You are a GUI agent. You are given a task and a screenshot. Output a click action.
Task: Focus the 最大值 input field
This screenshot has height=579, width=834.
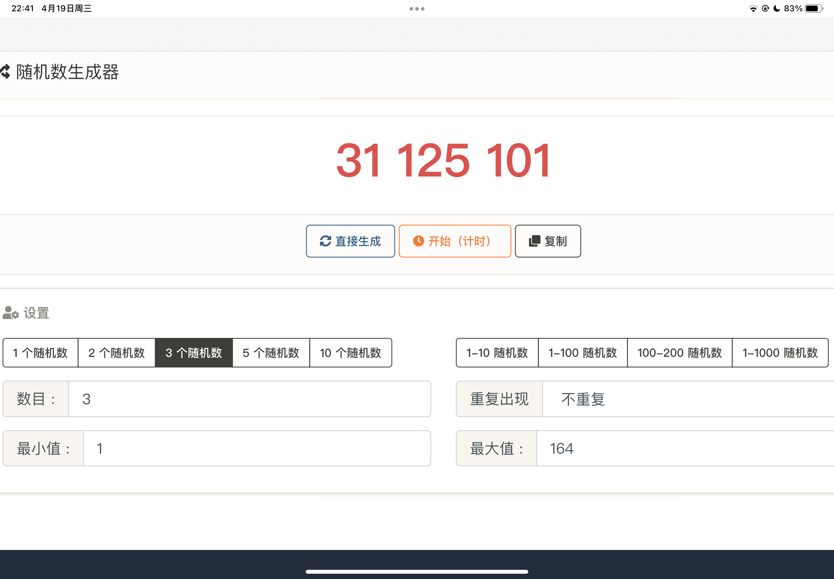pos(685,448)
